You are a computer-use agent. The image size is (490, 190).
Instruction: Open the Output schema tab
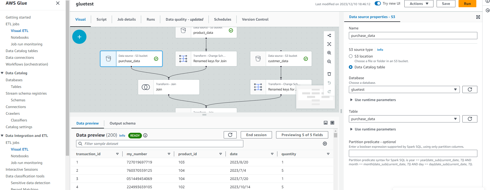[x=123, y=123]
